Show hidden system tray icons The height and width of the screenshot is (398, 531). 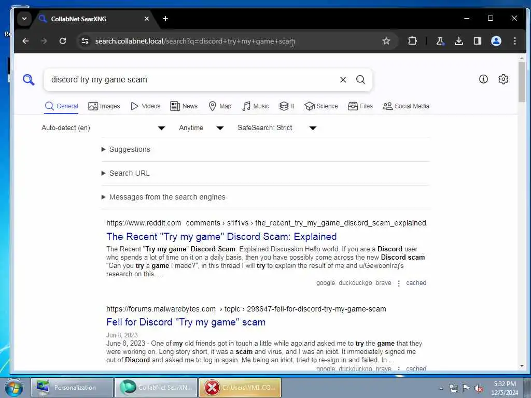[441, 388]
